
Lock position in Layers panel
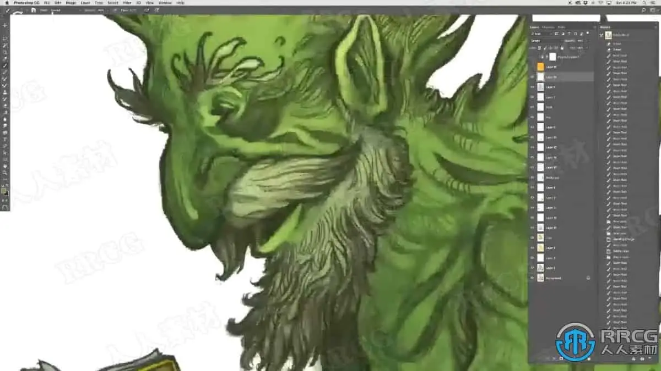point(550,48)
